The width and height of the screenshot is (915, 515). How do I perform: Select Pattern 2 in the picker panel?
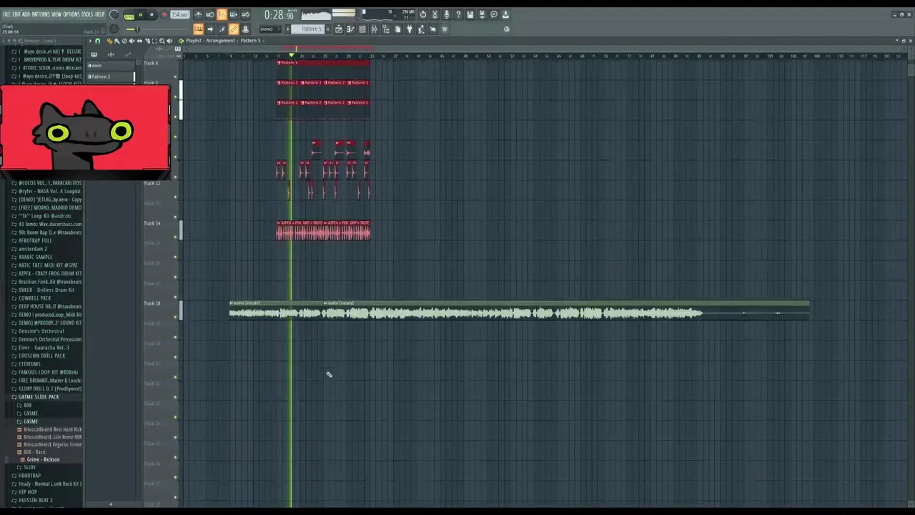click(x=111, y=77)
